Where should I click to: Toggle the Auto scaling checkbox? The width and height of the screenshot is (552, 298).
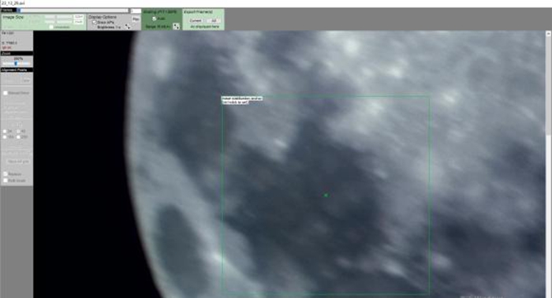tap(154, 19)
